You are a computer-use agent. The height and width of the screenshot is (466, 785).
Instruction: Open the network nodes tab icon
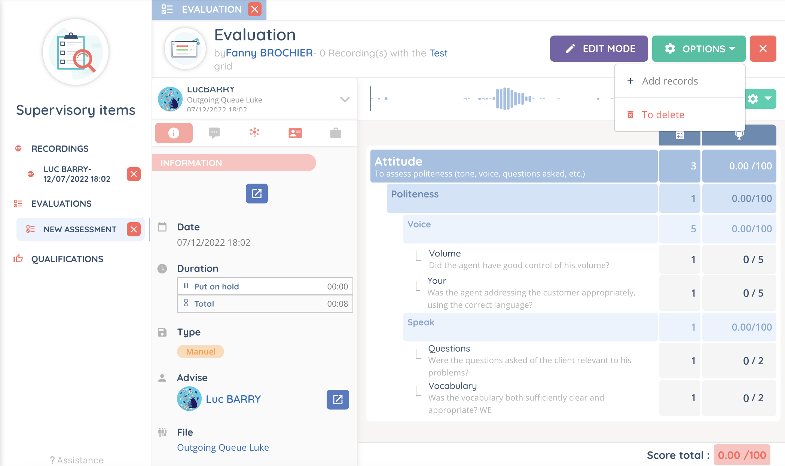point(255,132)
